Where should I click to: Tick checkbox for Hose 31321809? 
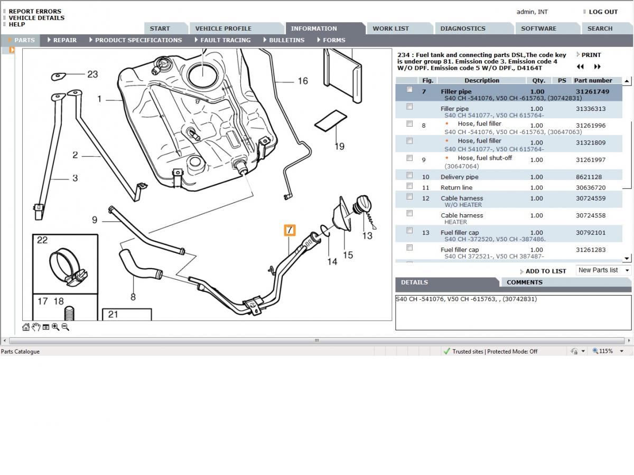click(409, 141)
